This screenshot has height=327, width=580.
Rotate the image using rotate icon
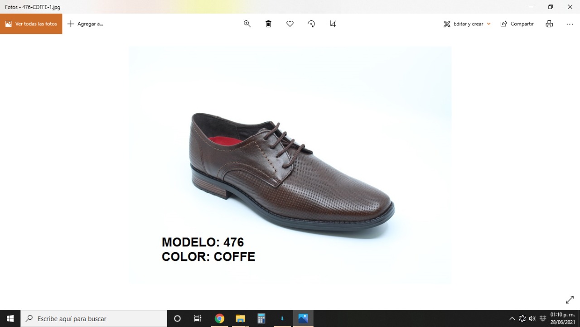pos(311,24)
